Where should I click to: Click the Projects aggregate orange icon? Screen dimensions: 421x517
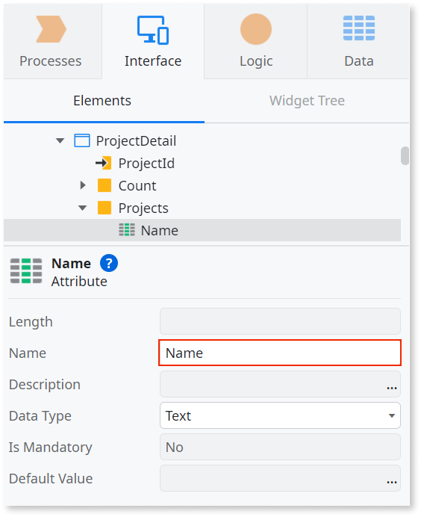coord(105,208)
